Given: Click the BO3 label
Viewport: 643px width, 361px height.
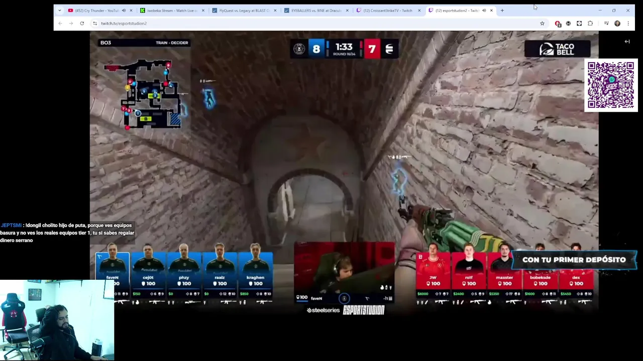Looking at the screenshot, I should (x=105, y=43).
